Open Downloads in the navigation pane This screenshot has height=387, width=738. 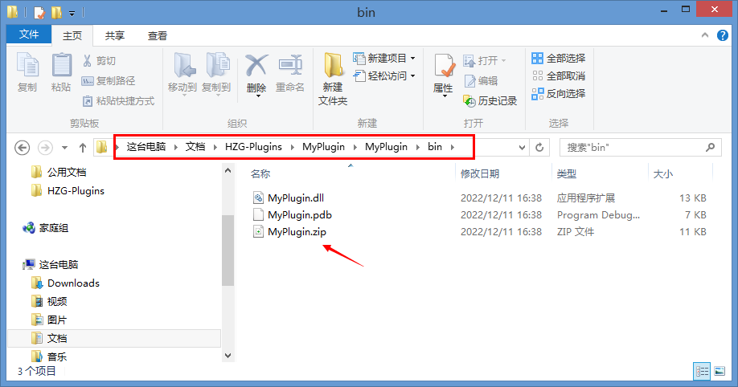[x=65, y=283]
